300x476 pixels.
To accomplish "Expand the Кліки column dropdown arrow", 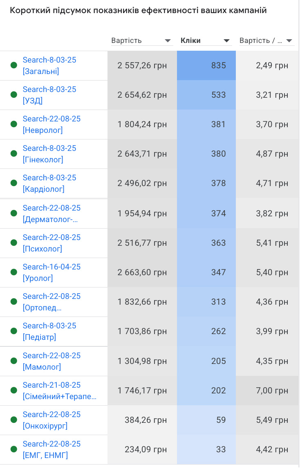I will (226, 41).
